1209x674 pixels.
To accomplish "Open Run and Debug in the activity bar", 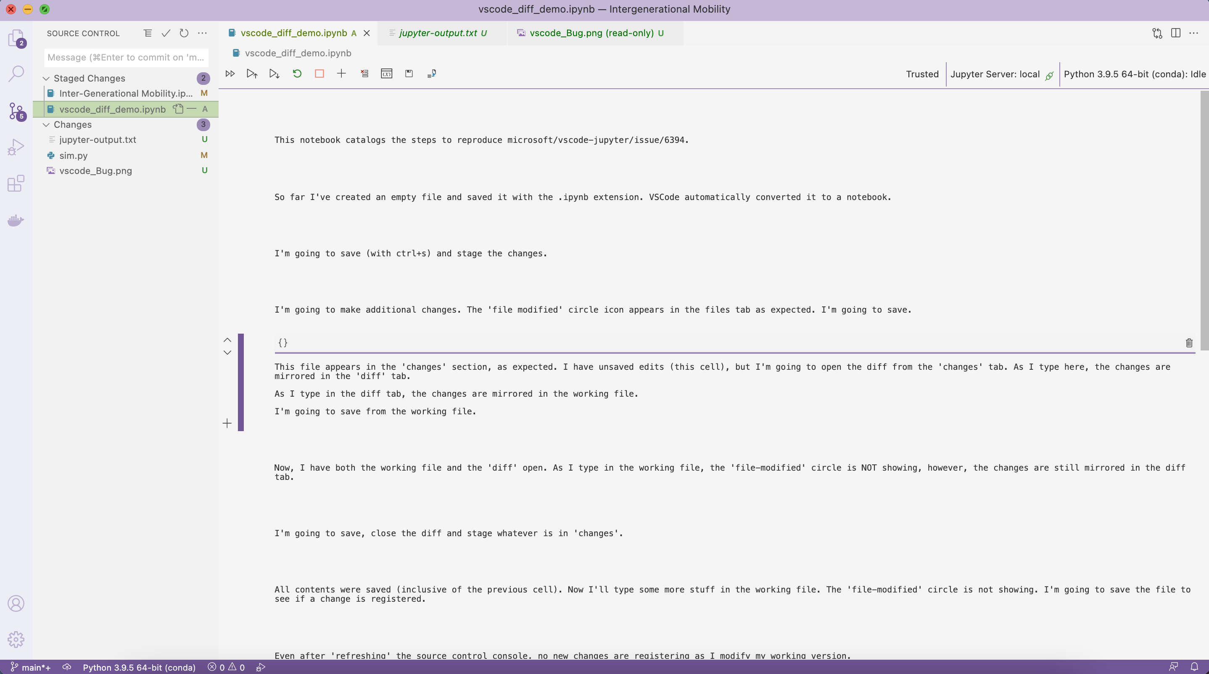I will pos(16,146).
